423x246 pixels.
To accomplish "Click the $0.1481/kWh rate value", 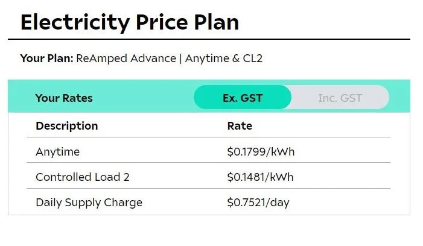I will pos(261,177).
